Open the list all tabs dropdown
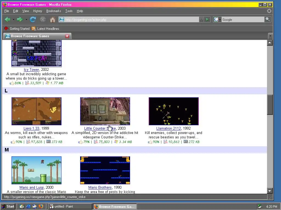281x210 pixels. [270, 36]
